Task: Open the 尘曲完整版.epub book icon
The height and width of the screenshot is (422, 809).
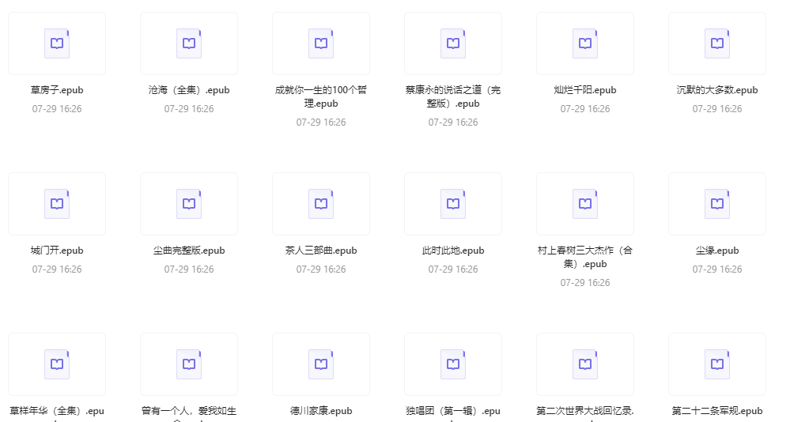Action: 189,204
